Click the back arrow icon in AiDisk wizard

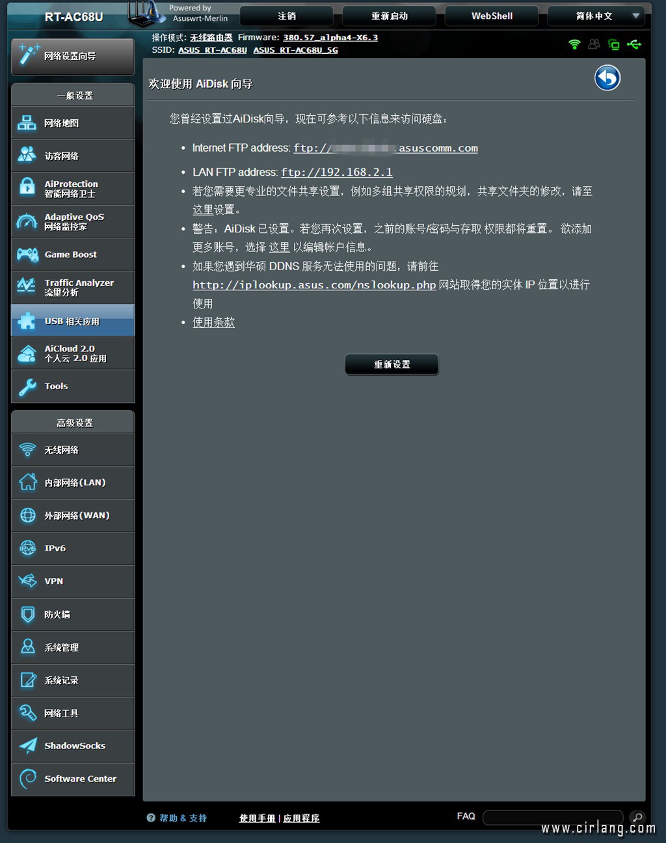point(607,78)
